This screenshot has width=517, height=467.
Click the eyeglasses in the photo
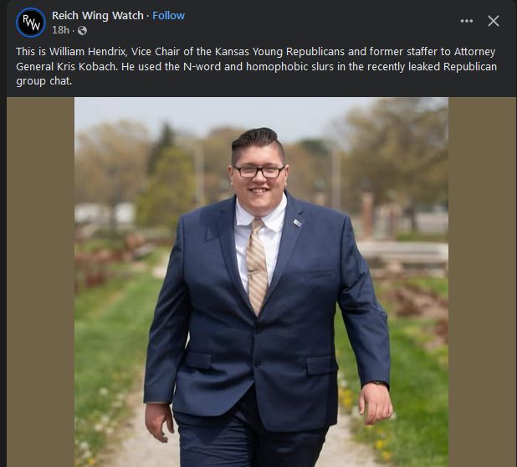258,172
